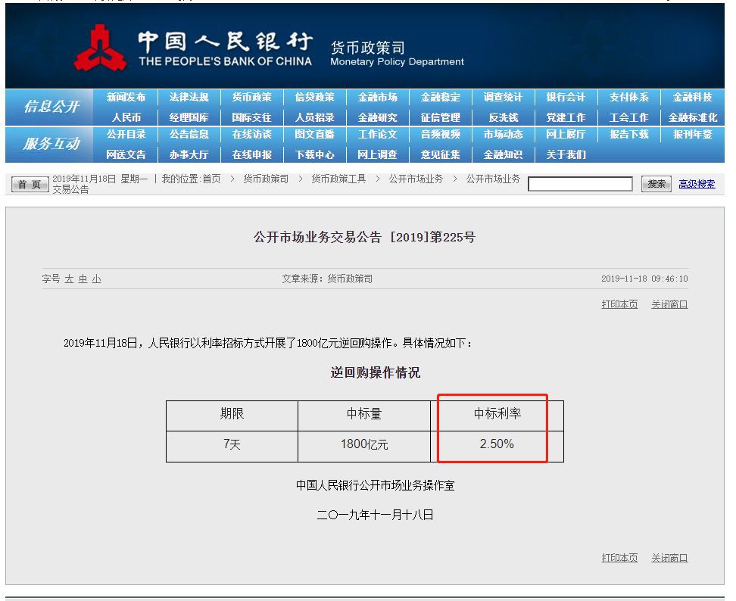The height and width of the screenshot is (601, 736).
Task: Open the 高级搜索 advanced search link
Action: 697,185
